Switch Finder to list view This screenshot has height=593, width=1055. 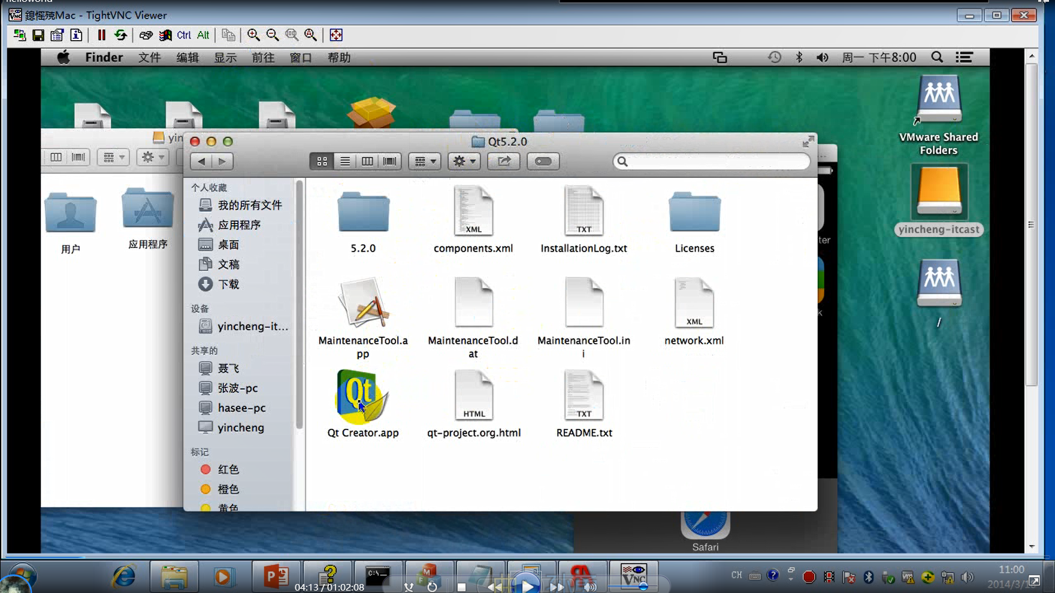[x=344, y=161]
